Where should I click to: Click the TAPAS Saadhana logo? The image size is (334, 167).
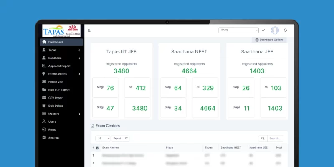tap(61, 30)
